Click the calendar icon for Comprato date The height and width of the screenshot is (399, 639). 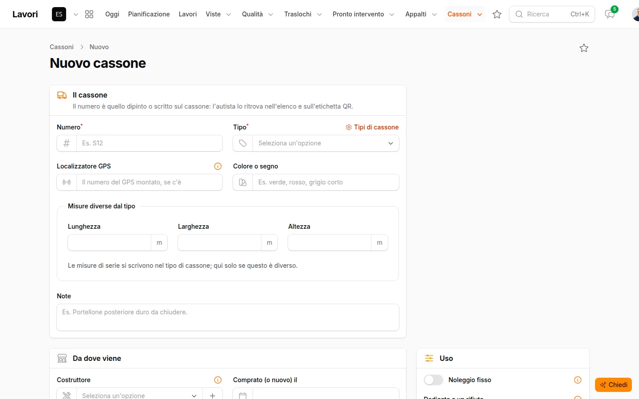pyautogui.click(x=243, y=395)
